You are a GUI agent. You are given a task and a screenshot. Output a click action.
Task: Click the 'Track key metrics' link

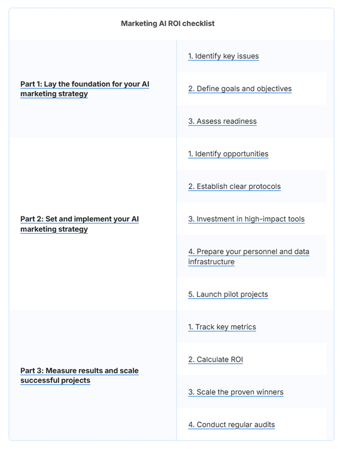click(x=222, y=327)
